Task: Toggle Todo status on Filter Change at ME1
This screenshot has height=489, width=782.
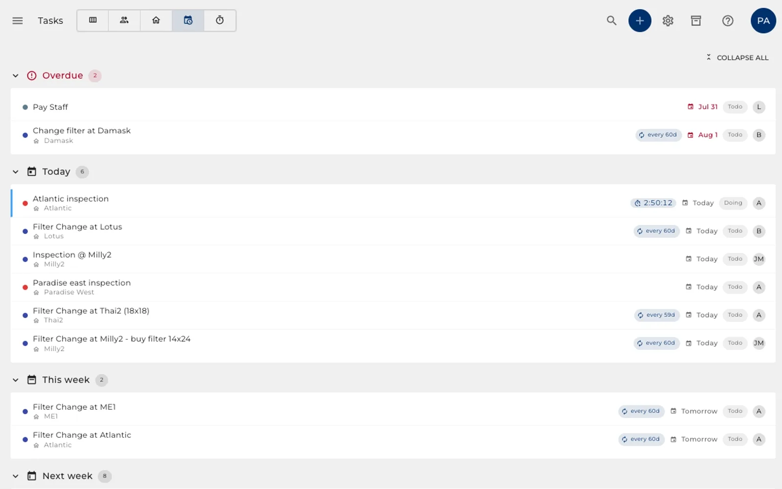Action: click(735, 411)
